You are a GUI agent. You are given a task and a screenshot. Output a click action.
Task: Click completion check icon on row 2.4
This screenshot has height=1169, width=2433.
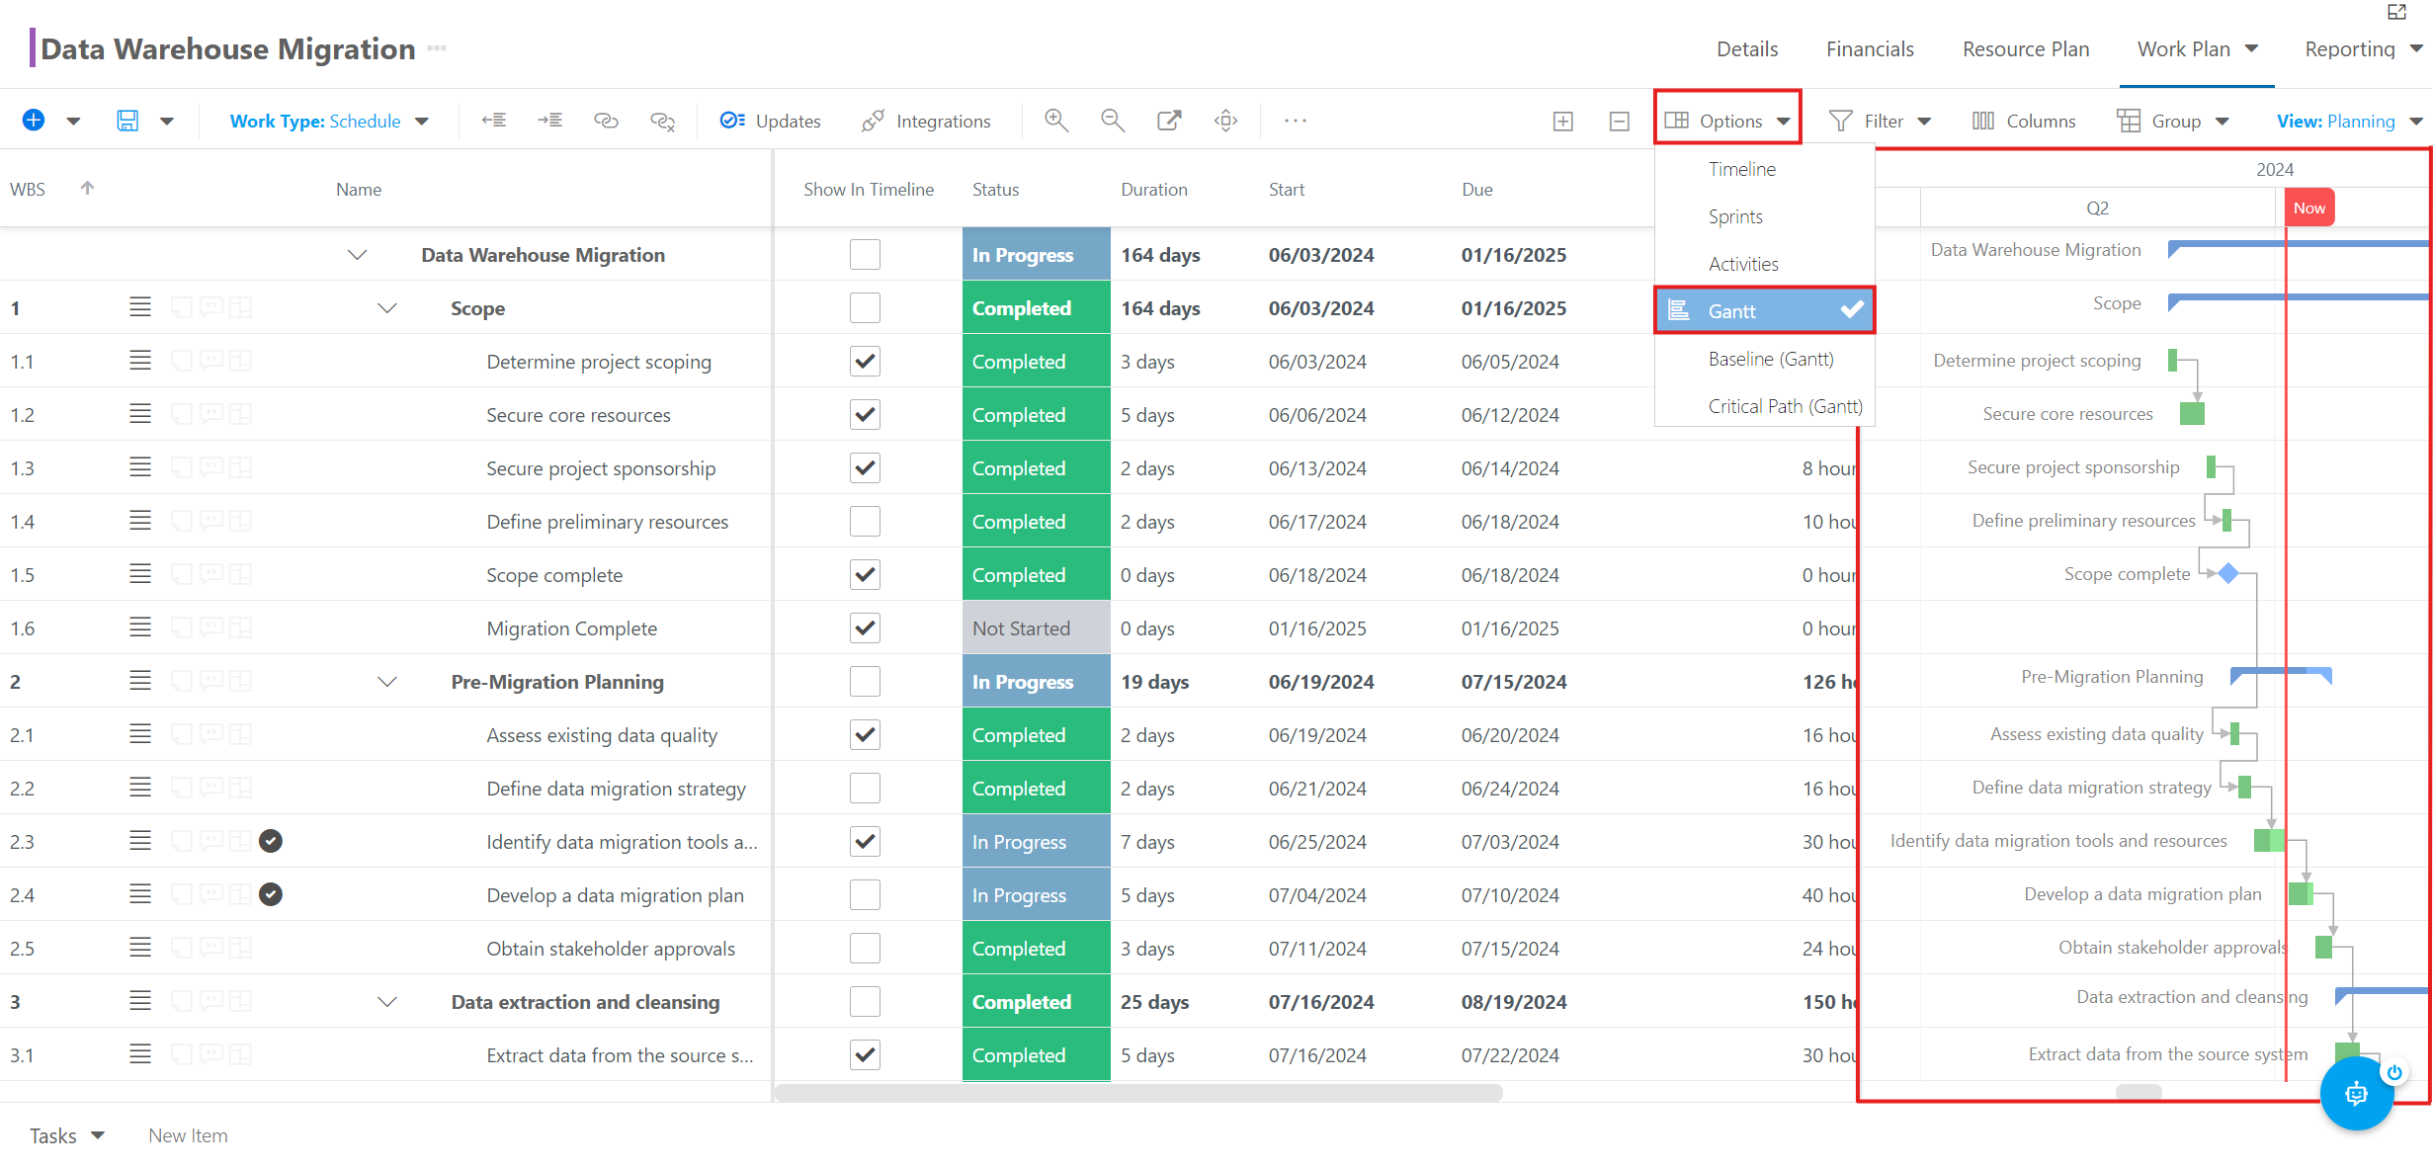click(x=271, y=894)
